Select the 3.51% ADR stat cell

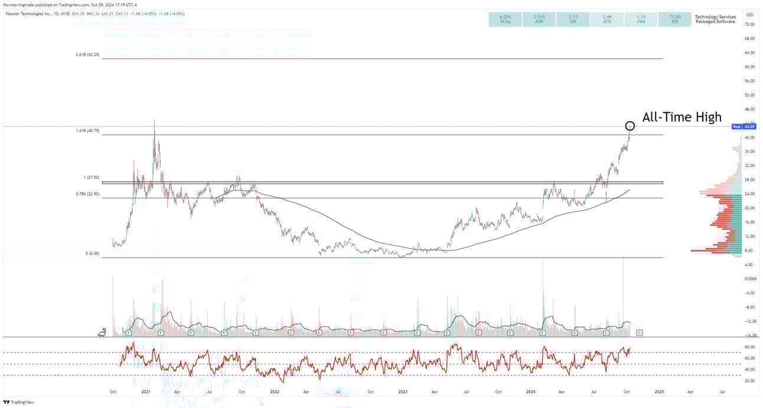[539, 19]
